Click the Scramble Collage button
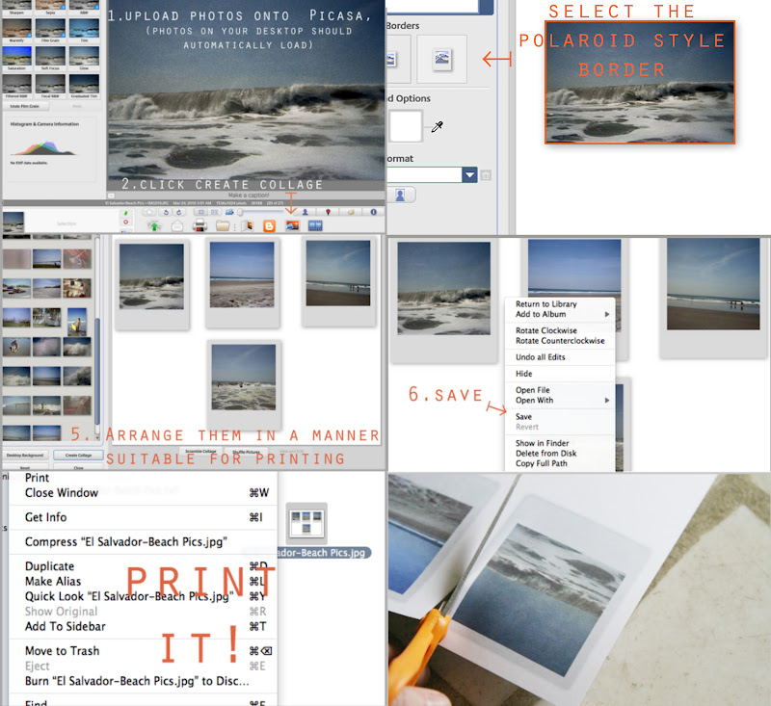This screenshot has width=771, height=706. click(x=200, y=451)
